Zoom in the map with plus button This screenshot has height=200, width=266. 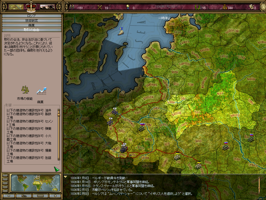tap(55, 196)
